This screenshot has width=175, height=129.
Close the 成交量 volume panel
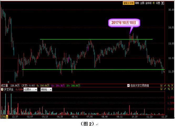(x=172, y=86)
